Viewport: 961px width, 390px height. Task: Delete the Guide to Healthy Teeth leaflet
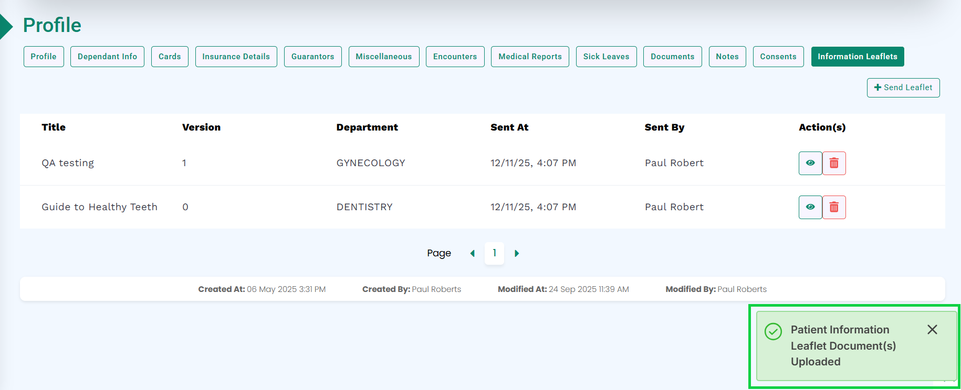pos(834,207)
